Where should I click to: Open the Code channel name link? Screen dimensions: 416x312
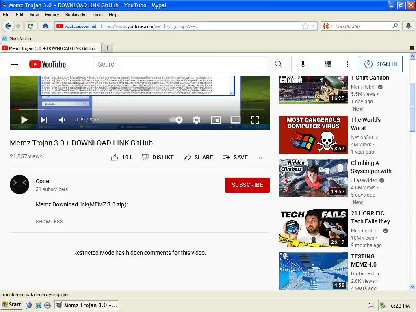42,181
